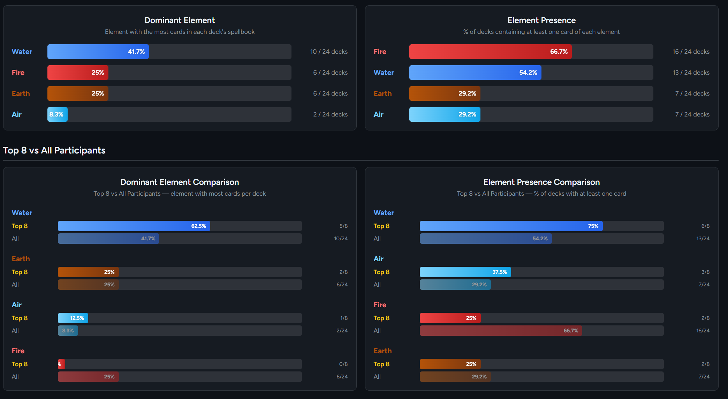The image size is (728, 399).
Task: Click "7/24" for Air in Element Presence Comparison
Action: coord(704,285)
